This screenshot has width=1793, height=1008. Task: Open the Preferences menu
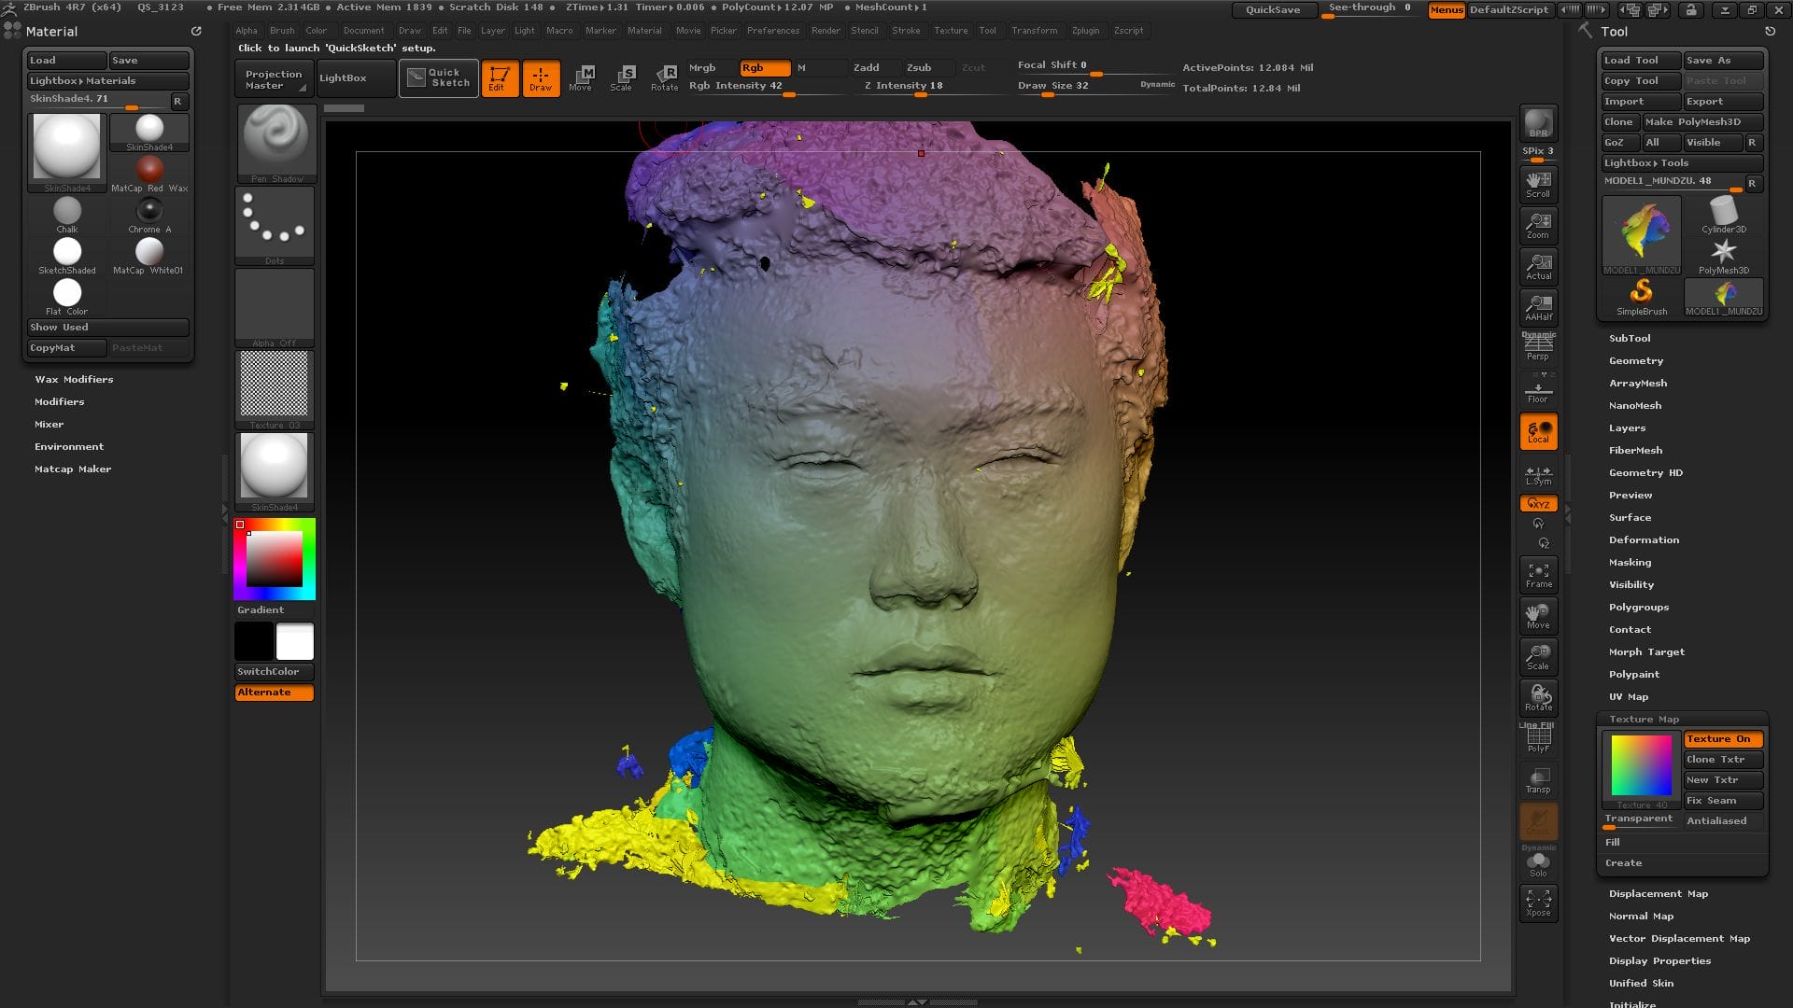(772, 30)
